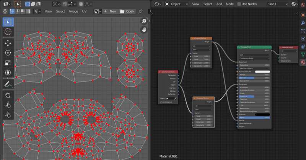Set selection mode to new selection

tap(28, 4)
